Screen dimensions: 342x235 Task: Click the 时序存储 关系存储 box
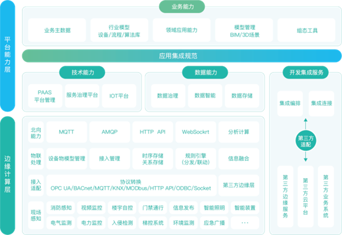coord(153,159)
